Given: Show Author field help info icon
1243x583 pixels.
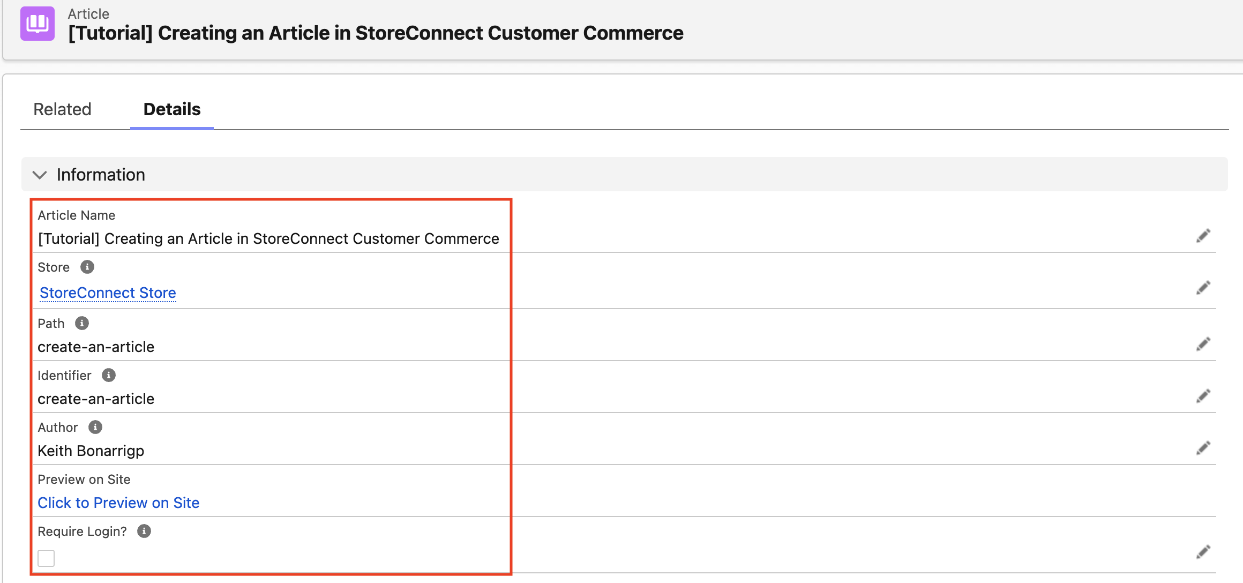Looking at the screenshot, I should click(95, 427).
